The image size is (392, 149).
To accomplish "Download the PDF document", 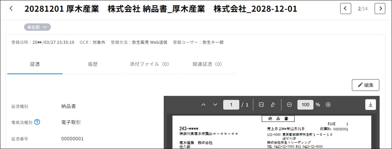I will [x=371, y=105].
